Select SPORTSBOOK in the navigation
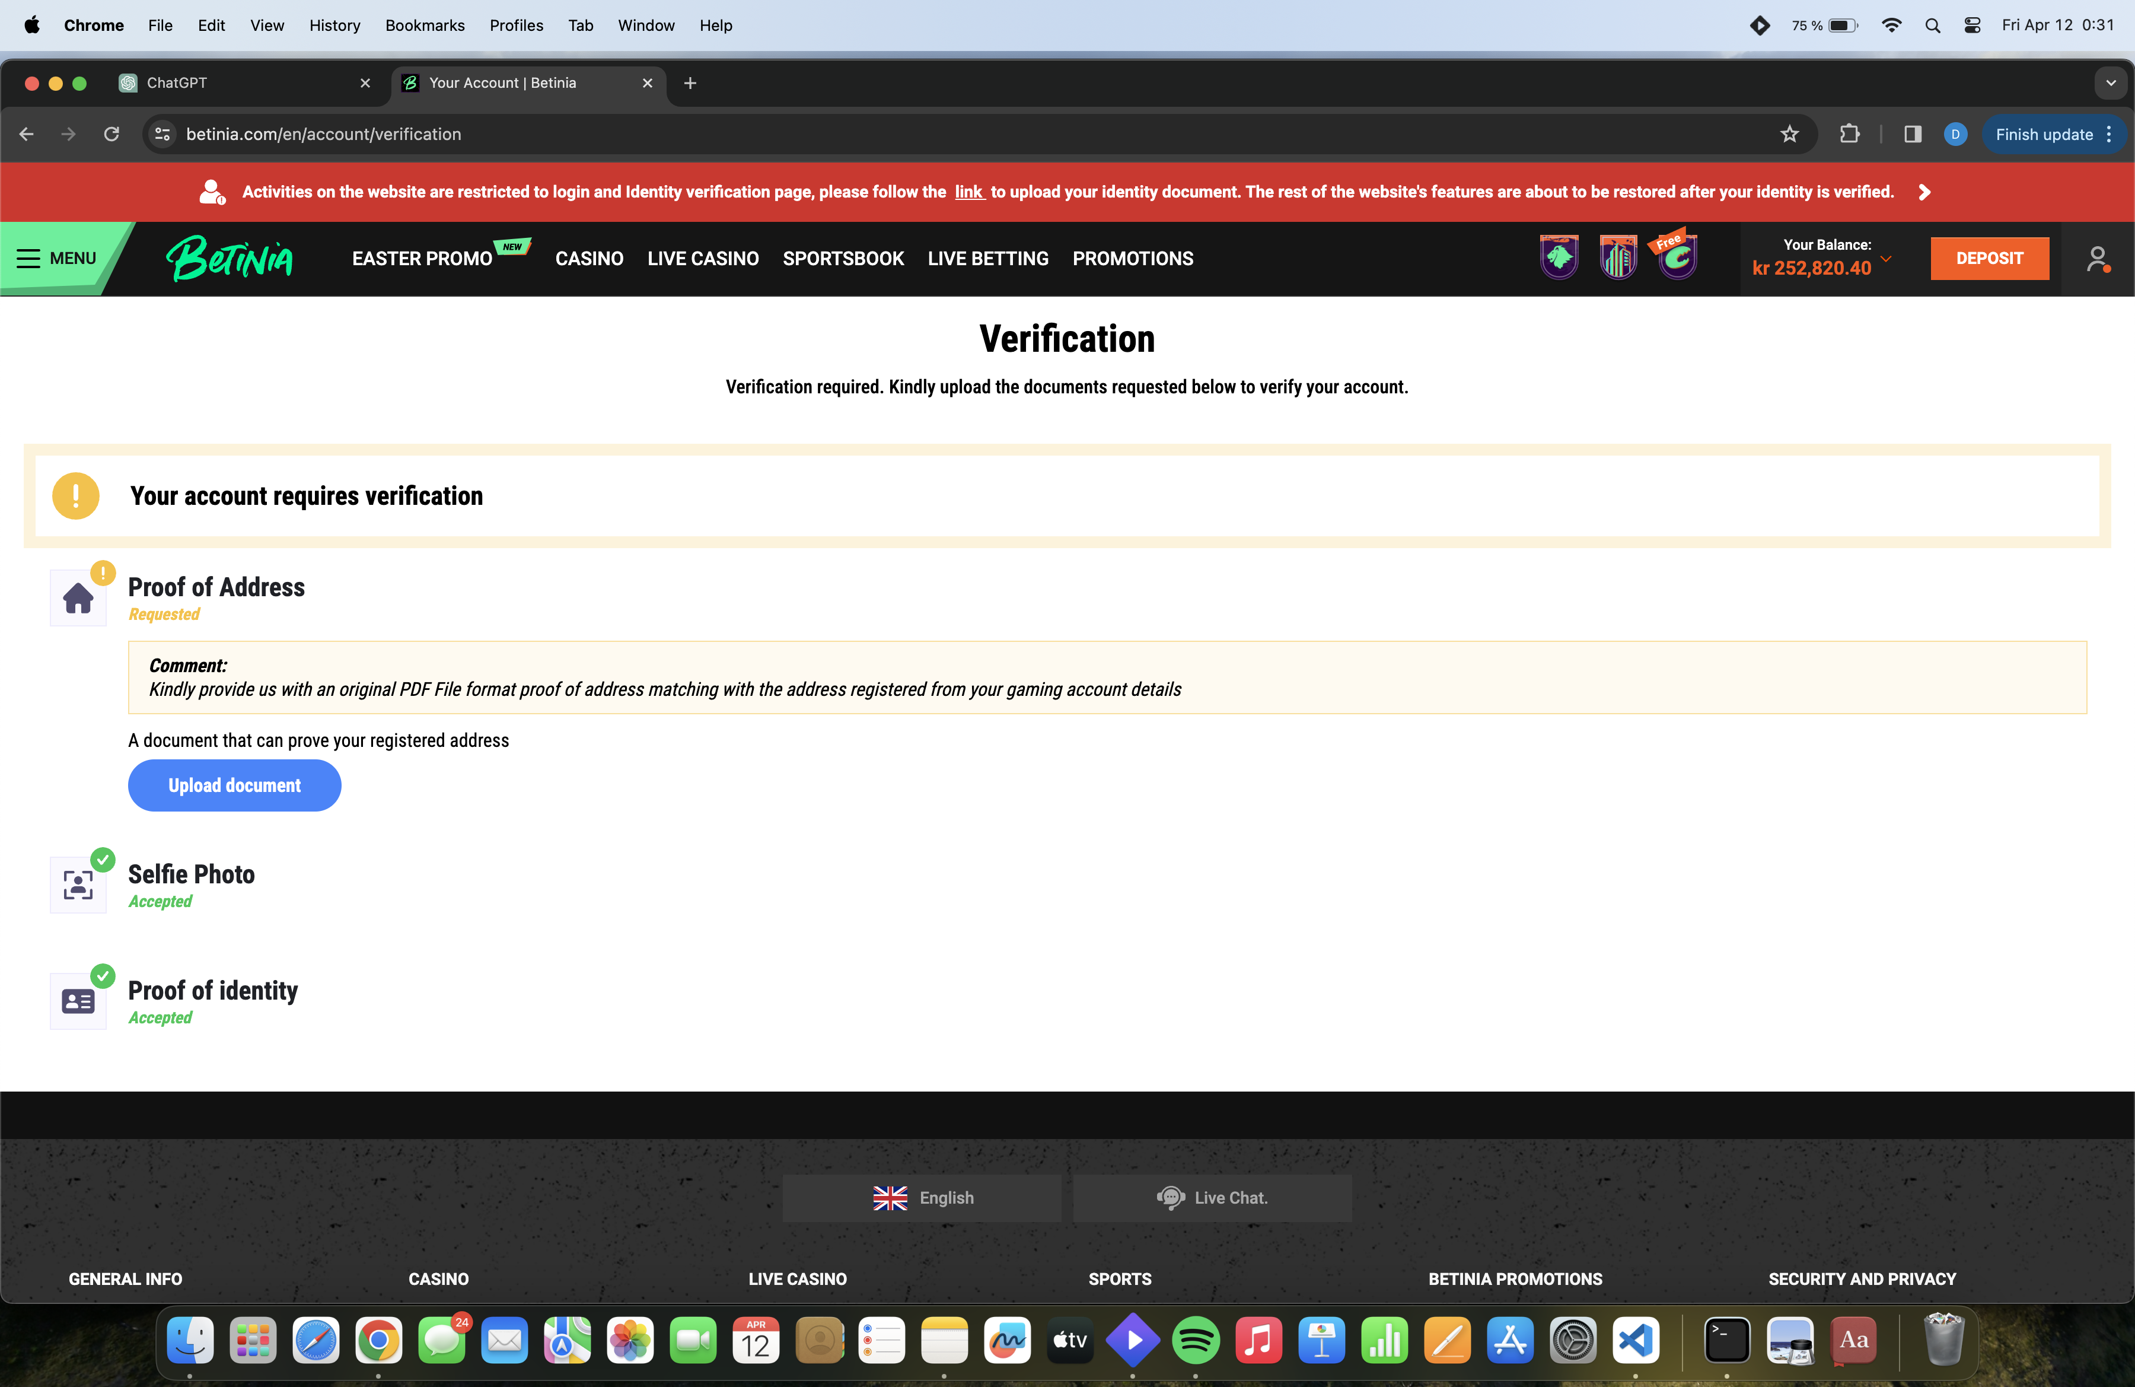Screen dimensions: 2135x1387 tap(843, 259)
